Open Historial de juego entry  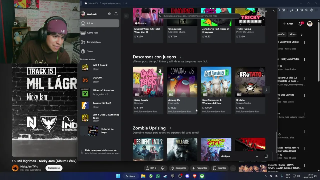tap(99, 130)
